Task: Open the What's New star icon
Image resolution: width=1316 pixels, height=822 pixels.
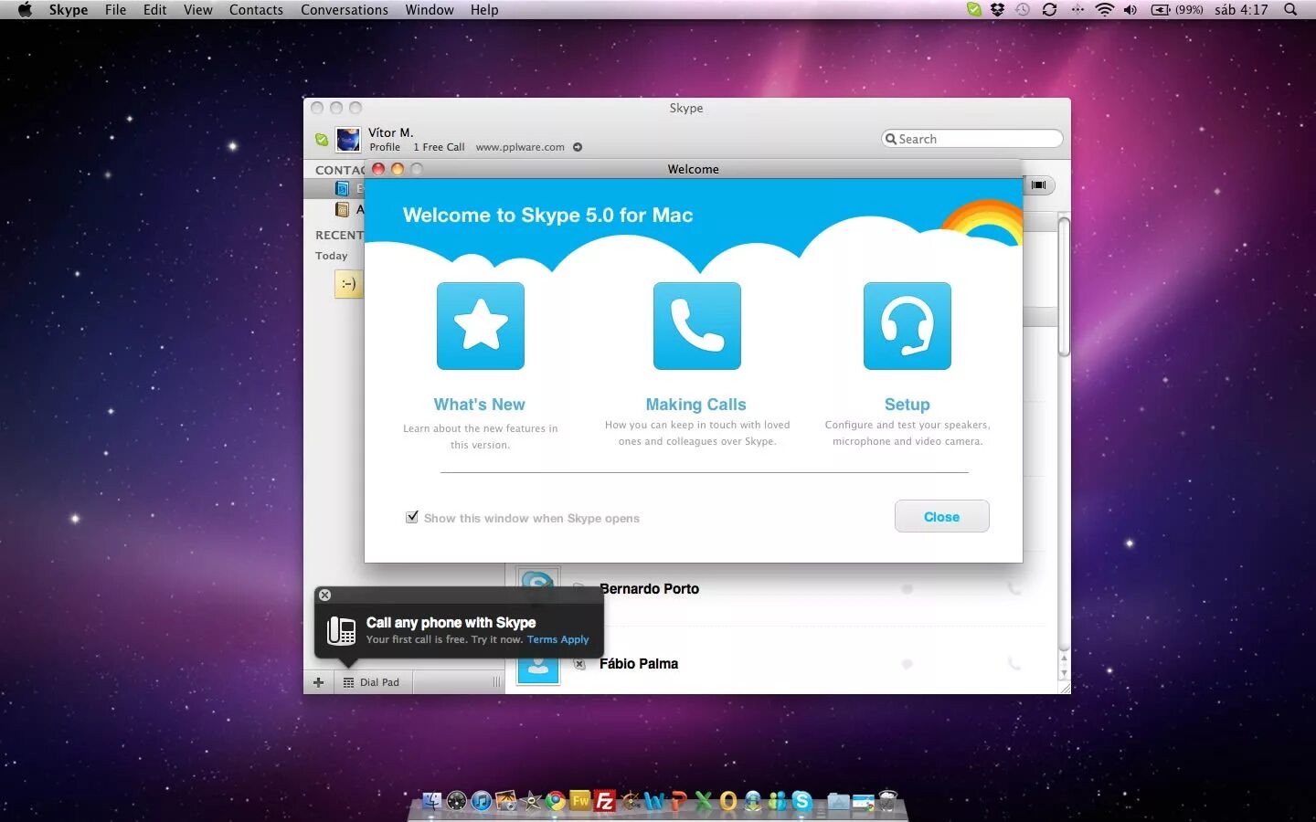Action: tap(481, 326)
